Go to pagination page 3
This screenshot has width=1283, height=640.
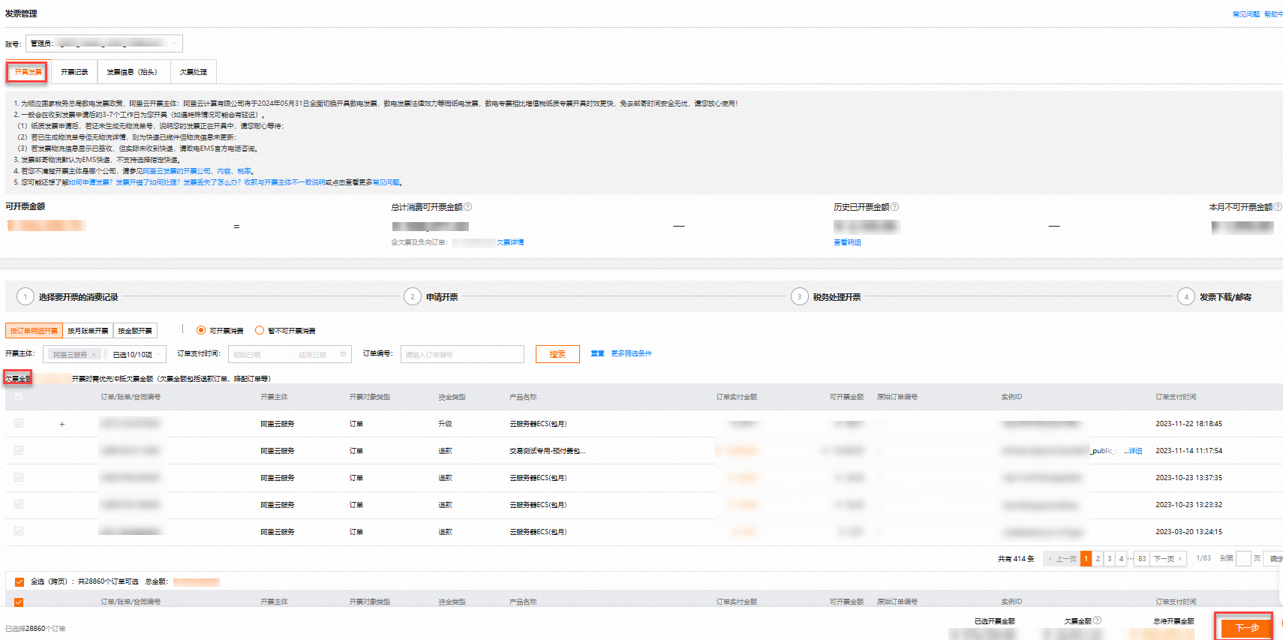click(x=1110, y=559)
